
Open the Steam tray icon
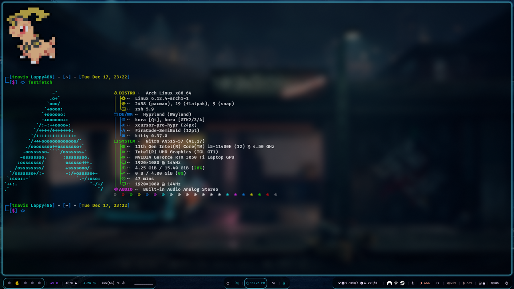pyautogui.click(x=402, y=283)
